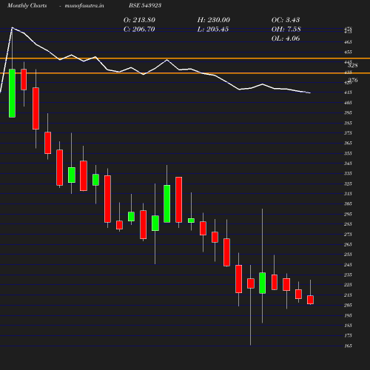
Task: Click the 265 price axis label
Action: point(348,244)
